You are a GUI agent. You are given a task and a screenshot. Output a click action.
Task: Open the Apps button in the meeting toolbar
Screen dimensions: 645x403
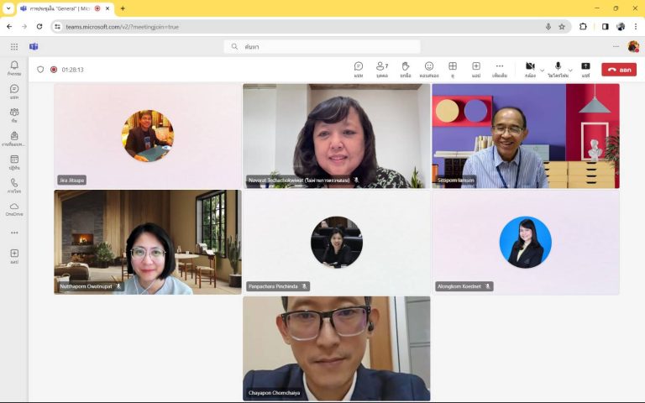(475, 68)
